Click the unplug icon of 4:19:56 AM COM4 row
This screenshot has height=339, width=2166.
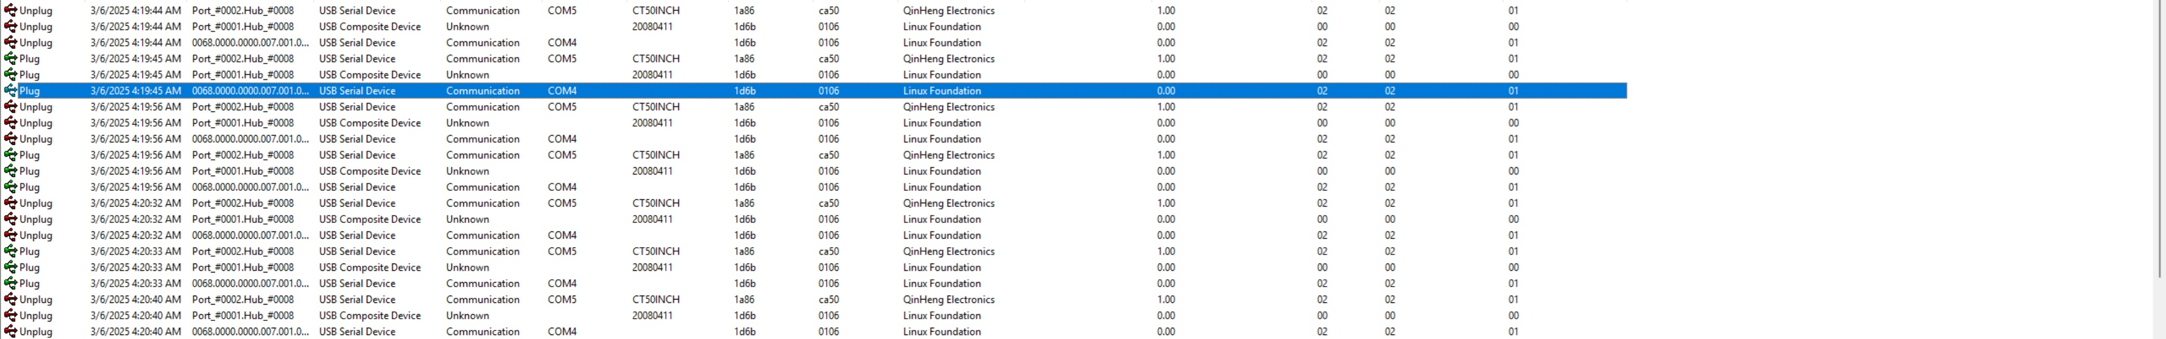(10, 139)
